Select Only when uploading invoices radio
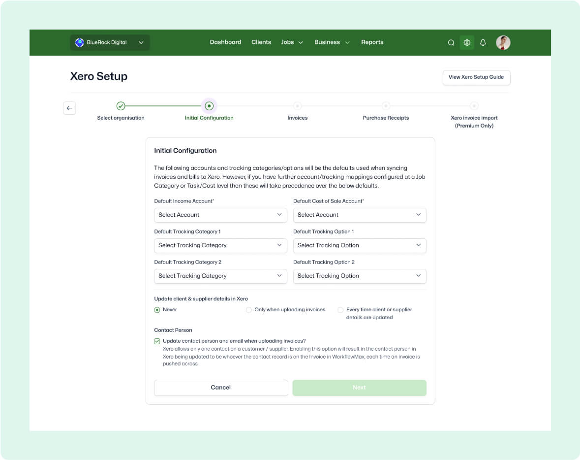Image resolution: width=580 pixels, height=460 pixels. click(249, 310)
